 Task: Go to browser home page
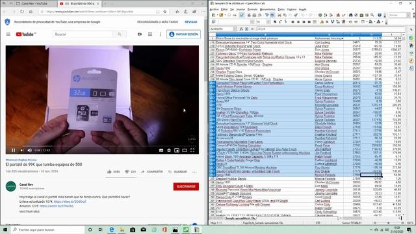[x=31, y=12]
